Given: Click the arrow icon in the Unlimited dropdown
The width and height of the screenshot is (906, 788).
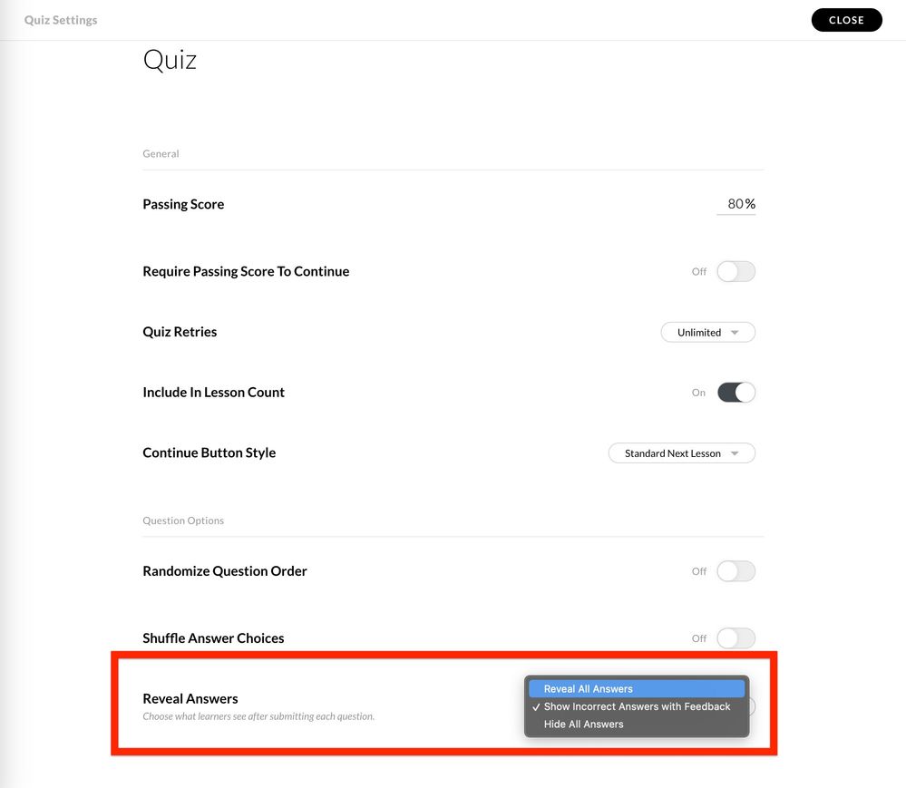Looking at the screenshot, I should (736, 333).
